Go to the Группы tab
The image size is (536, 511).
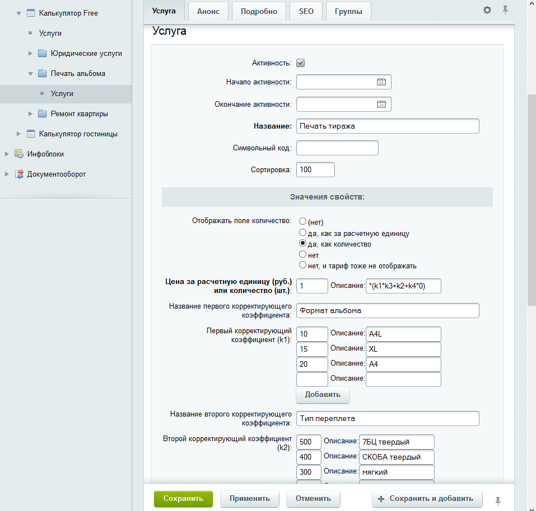click(348, 12)
